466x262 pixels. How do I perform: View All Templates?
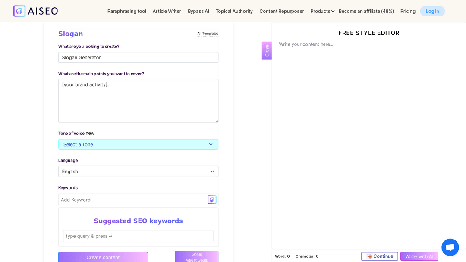tap(208, 33)
